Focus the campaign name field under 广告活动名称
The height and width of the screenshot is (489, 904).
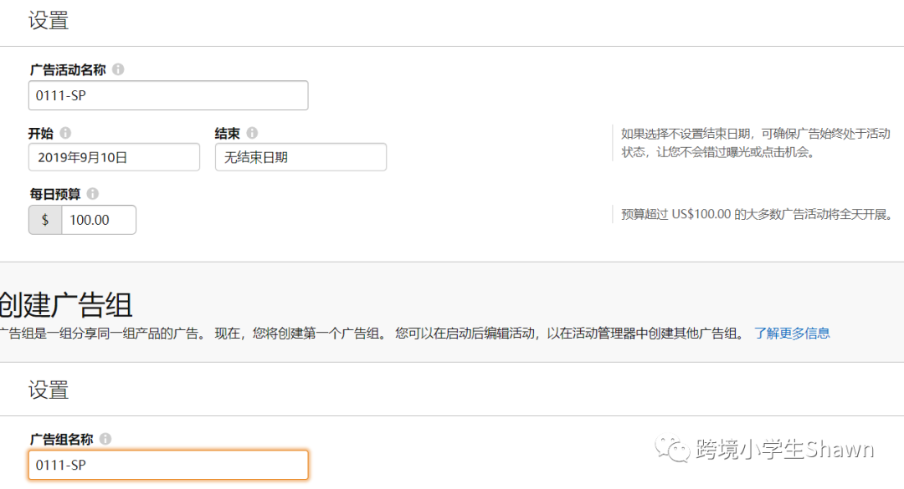(168, 95)
